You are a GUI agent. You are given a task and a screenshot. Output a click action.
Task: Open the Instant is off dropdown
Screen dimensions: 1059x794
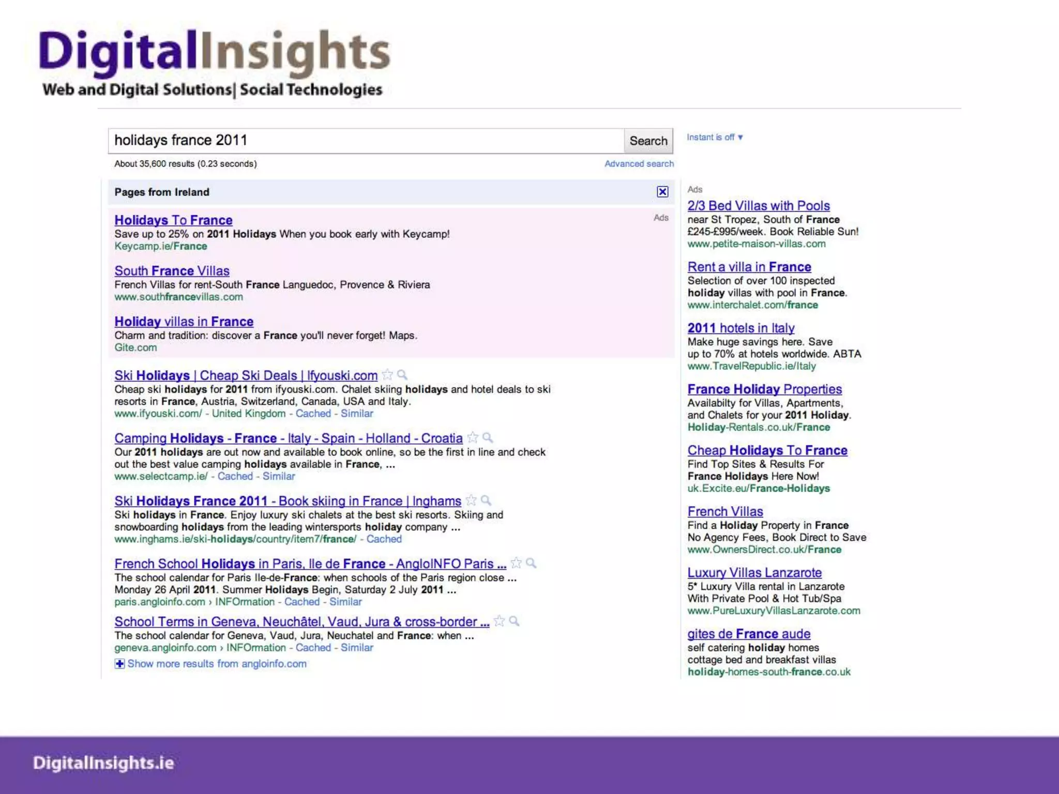(715, 137)
